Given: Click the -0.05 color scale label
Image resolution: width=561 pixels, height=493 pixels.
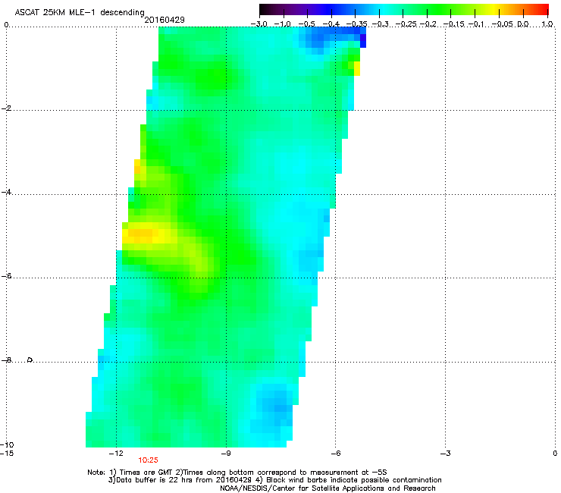Looking at the screenshot, I should pos(503,24).
